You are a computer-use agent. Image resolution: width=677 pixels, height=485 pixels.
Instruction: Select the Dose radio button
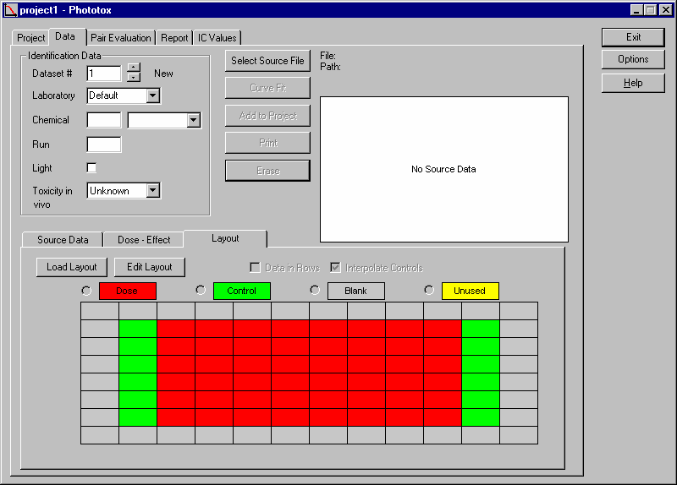[86, 291]
